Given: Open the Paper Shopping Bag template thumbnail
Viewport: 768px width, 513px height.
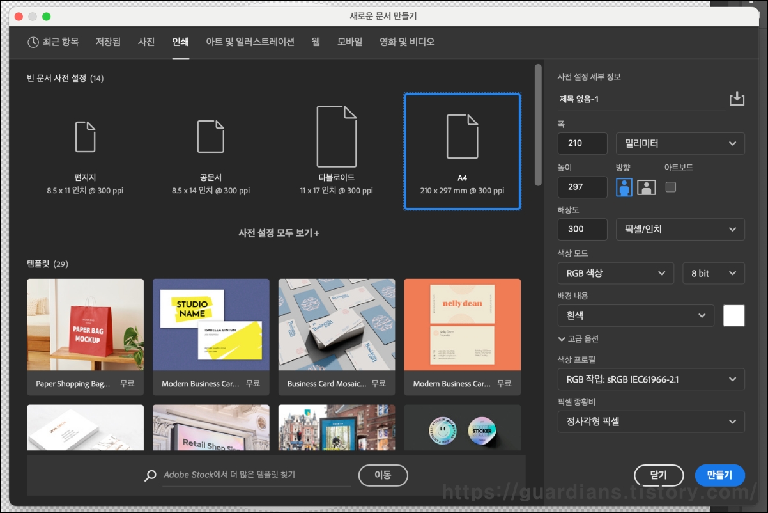Looking at the screenshot, I should click(85, 326).
